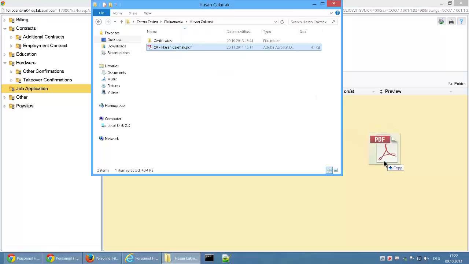Open the quick-access toolbar customize arrow
Screen dimensions: 469x264
116,5
